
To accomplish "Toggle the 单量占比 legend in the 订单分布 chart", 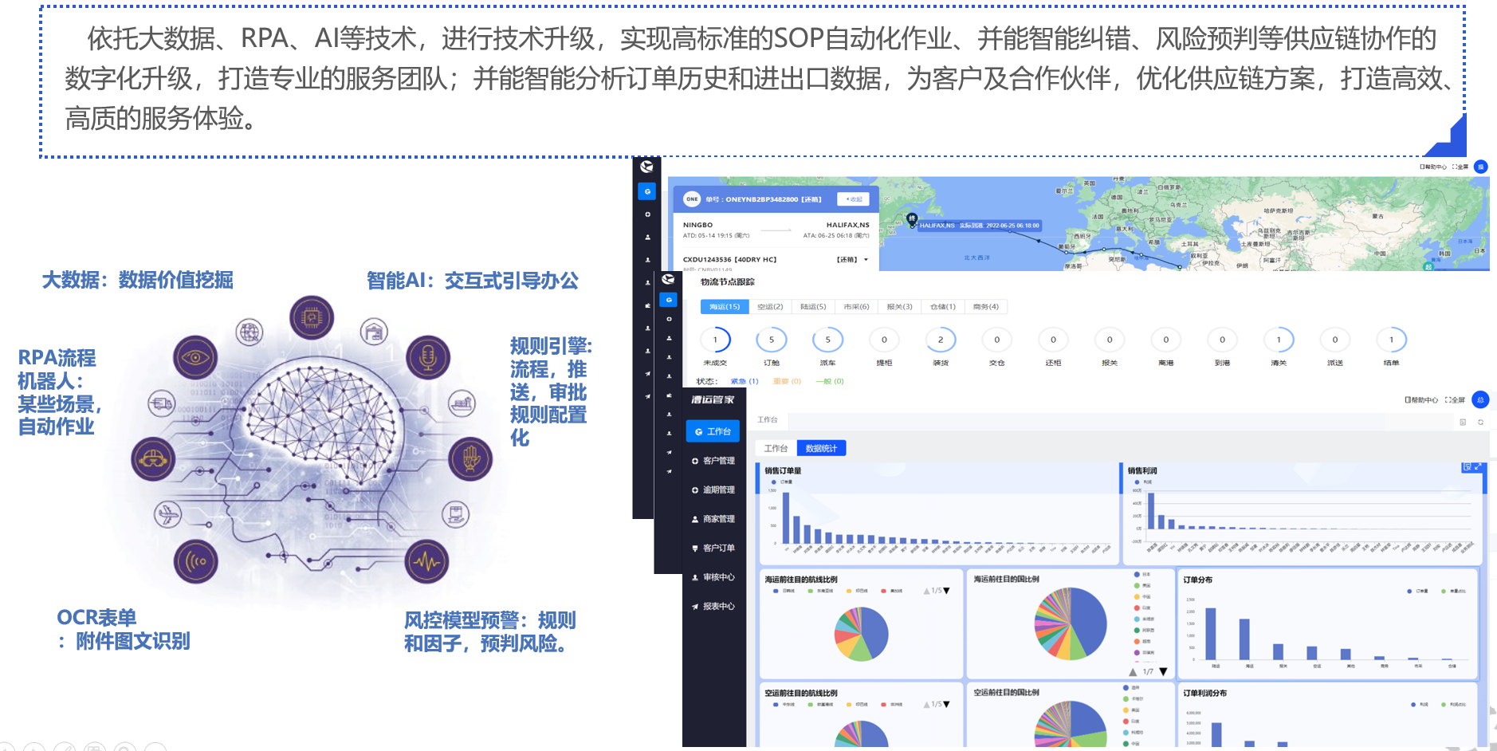I will click(x=1453, y=592).
